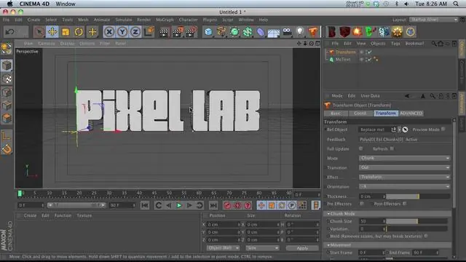This screenshot has height=262, width=466.
Task: Open the spline tools icon
Action: [221, 32]
